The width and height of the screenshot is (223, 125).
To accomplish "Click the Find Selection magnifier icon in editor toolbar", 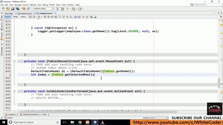I will pos(45,17).
